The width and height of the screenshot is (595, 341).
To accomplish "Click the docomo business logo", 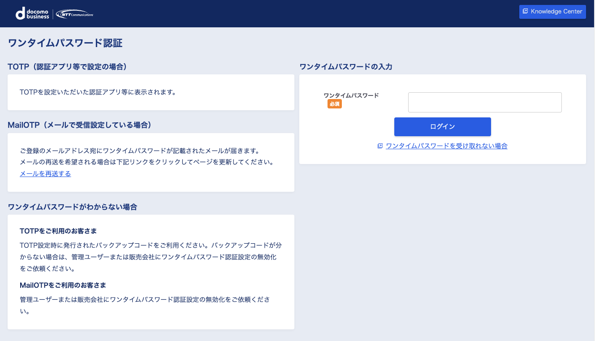I will [32, 13].
